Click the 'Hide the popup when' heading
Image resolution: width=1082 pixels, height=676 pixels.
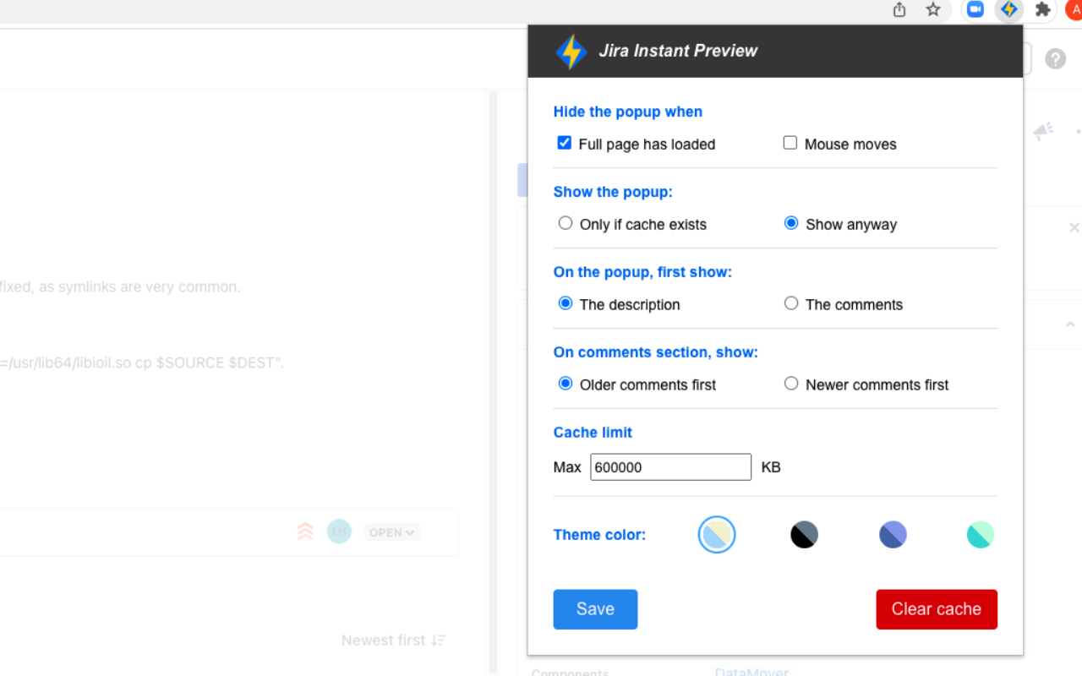(628, 112)
